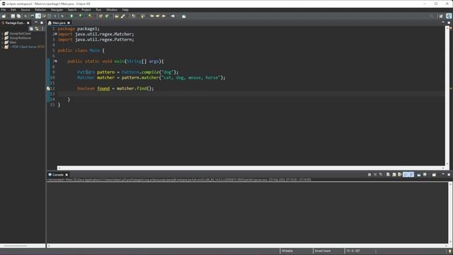Viewport: 453px width, 255px height.
Task: Open the Open Console dropdown in Console toolbar
Action: click(434, 175)
